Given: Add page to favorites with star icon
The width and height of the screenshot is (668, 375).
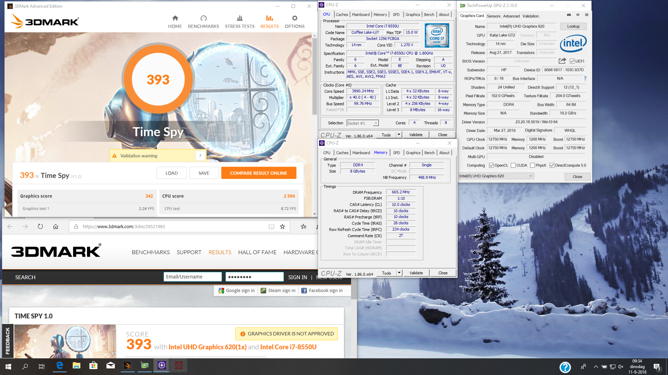Looking at the screenshot, I should click(283, 226).
